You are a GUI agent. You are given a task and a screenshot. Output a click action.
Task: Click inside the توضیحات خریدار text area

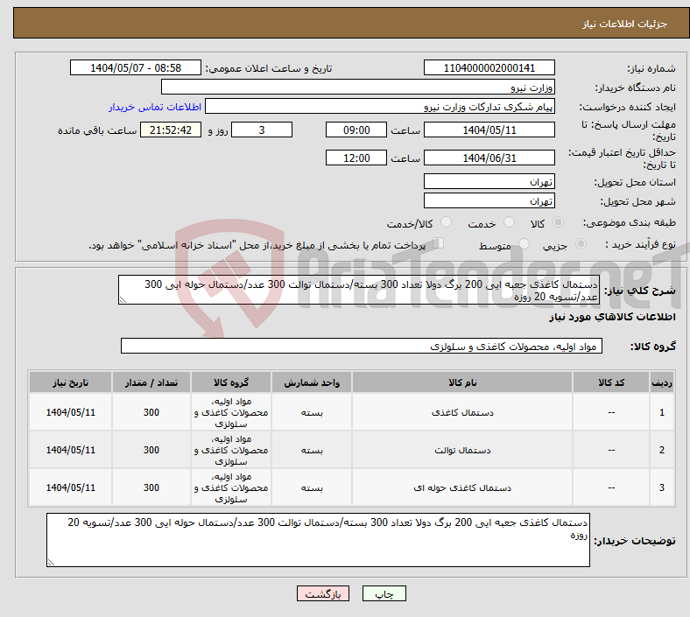tap(320, 539)
